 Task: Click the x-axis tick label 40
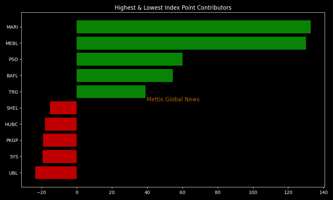147,193
